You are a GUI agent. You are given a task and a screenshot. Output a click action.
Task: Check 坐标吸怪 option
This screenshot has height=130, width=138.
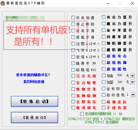103,89
